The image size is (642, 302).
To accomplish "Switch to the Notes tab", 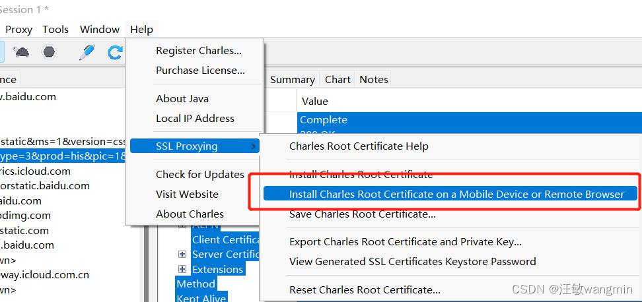I will click(x=373, y=79).
